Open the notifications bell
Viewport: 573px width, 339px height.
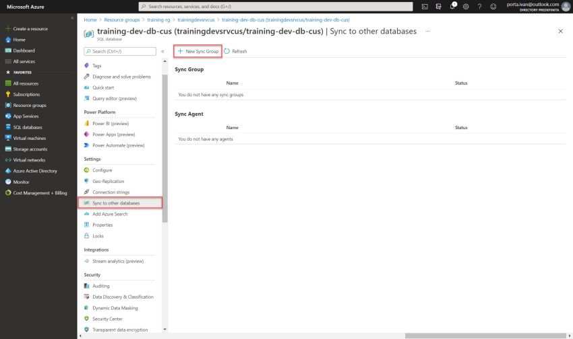[452, 6]
